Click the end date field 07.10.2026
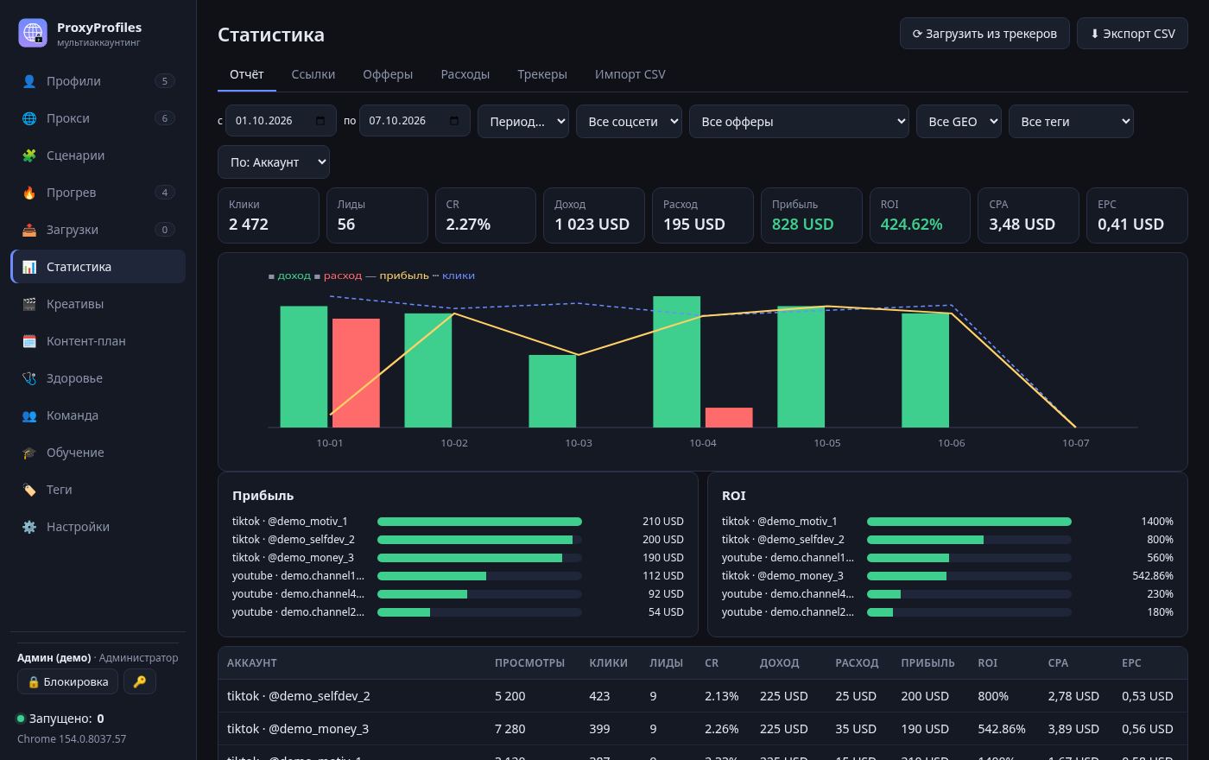The image size is (1209, 760). (415, 121)
